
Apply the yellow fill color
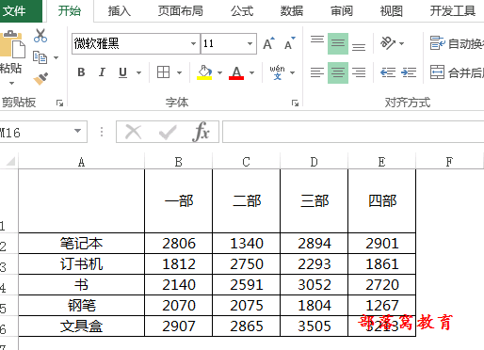pyautogui.click(x=204, y=72)
